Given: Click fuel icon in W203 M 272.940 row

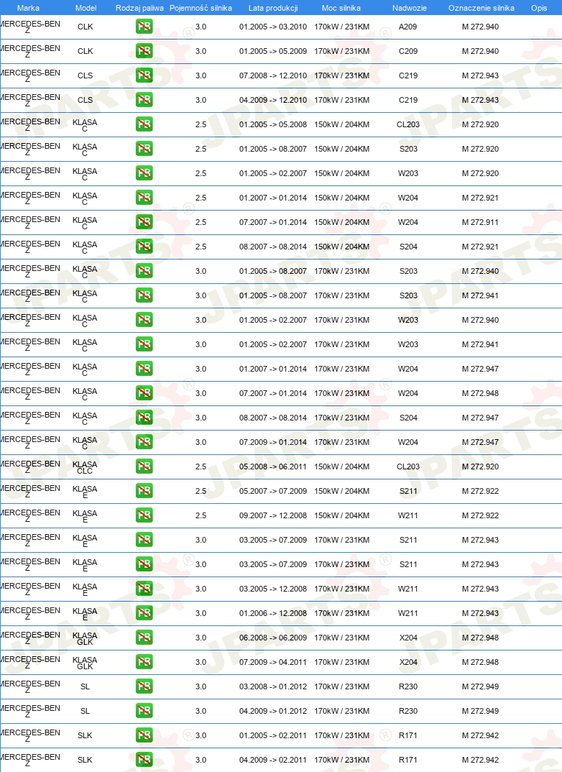Looking at the screenshot, I should (144, 320).
